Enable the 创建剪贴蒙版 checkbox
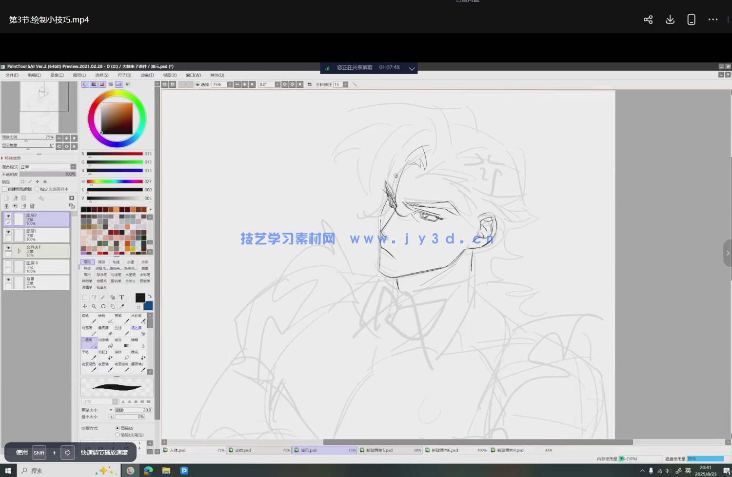Viewport: 732px width, 477px height. [5, 189]
